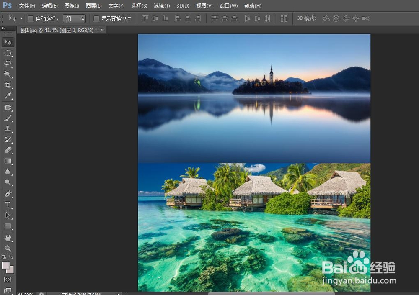419x295 pixels.
Task: Click the 3D Rotate mode icon
Action: tap(326, 18)
